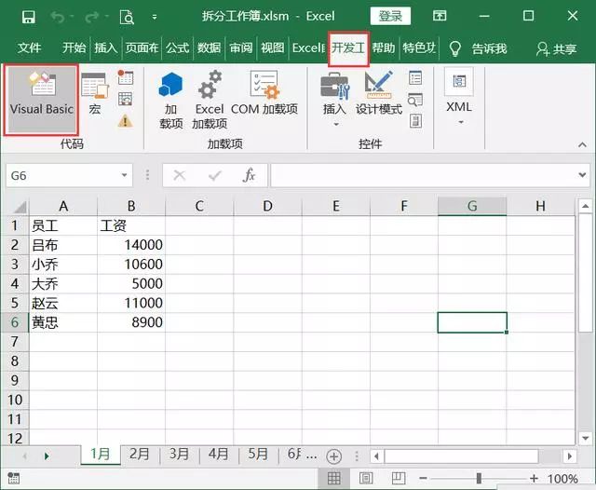Image resolution: width=596 pixels, height=490 pixels.
Task: Open the ribbon display options icon
Action: pos(440,16)
